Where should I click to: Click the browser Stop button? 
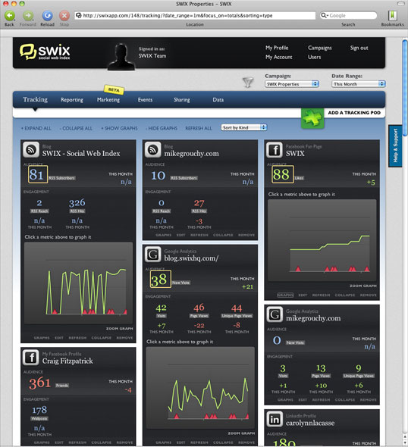[x=64, y=15]
